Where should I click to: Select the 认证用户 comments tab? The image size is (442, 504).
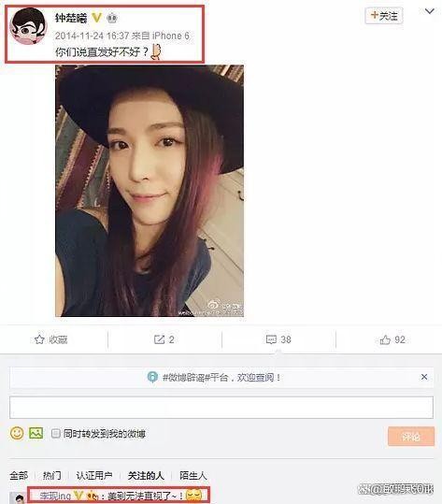coord(94,475)
